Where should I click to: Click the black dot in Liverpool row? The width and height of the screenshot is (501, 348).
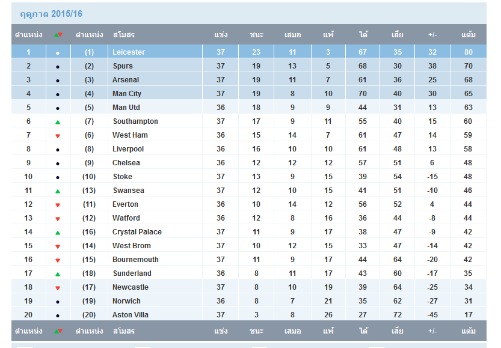point(58,150)
